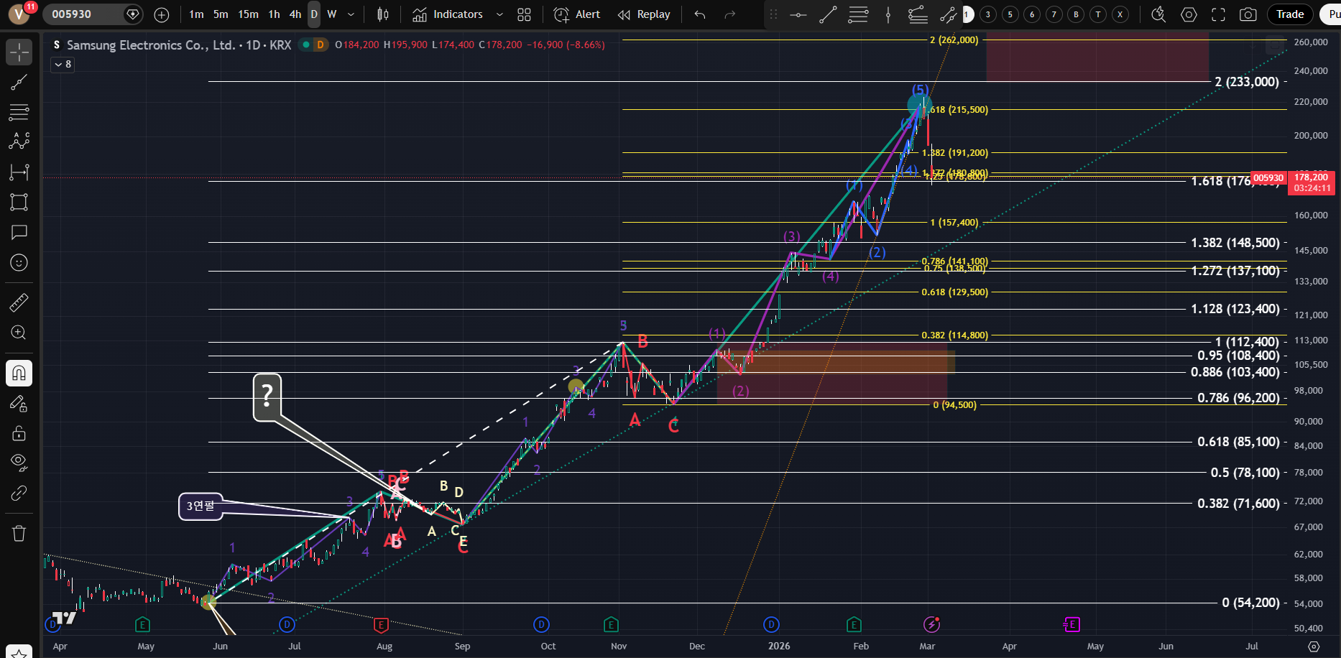The width and height of the screenshot is (1341, 658).
Task: Switch to the 4h timeframe
Action: tap(295, 14)
